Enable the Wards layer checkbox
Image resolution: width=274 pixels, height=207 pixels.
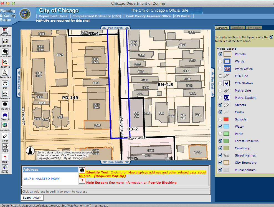[220, 61]
